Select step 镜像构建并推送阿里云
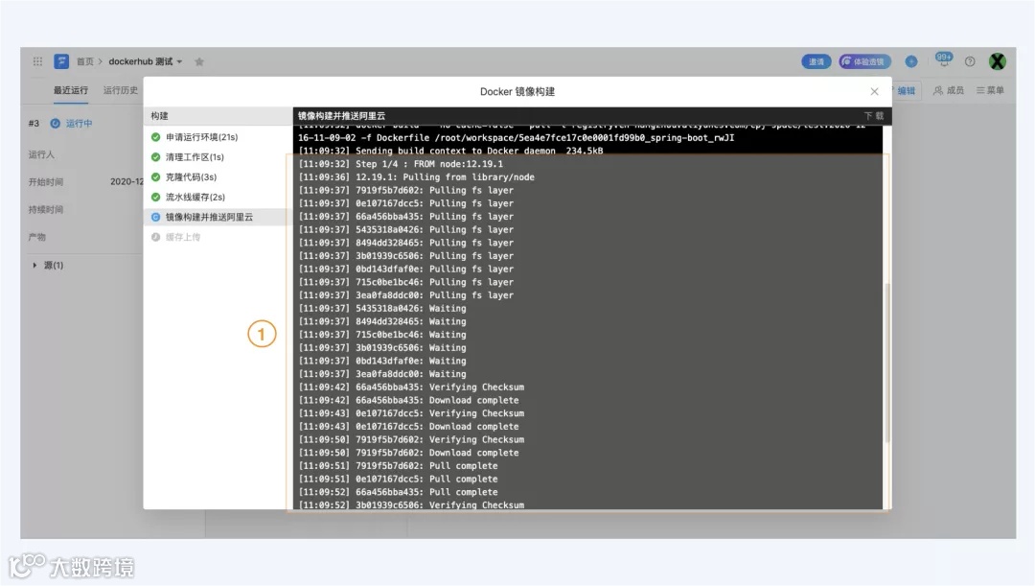The image size is (1035, 586). click(218, 217)
